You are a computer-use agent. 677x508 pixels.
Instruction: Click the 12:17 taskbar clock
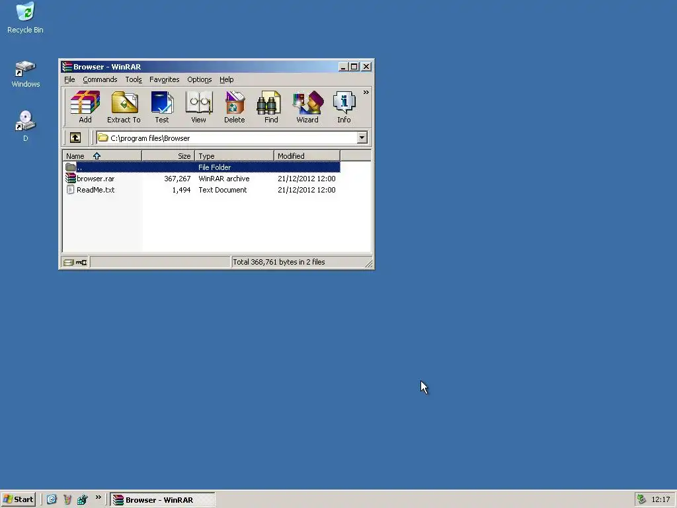click(x=660, y=499)
